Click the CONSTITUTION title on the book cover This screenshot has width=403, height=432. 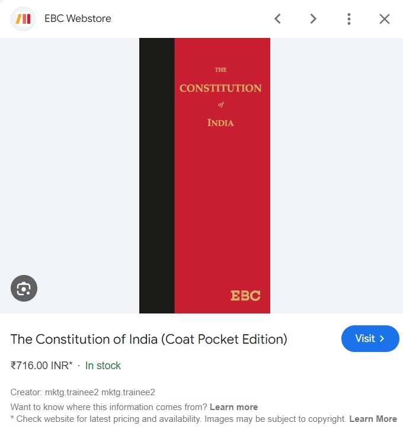coord(220,88)
